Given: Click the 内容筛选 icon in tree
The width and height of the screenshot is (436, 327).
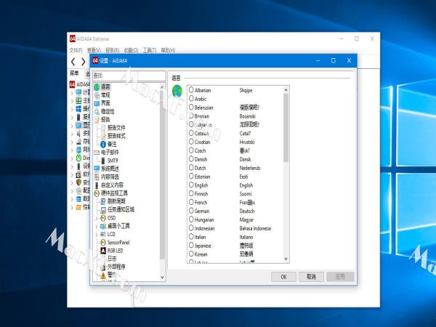Looking at the screenshot, I should (97, 177).
